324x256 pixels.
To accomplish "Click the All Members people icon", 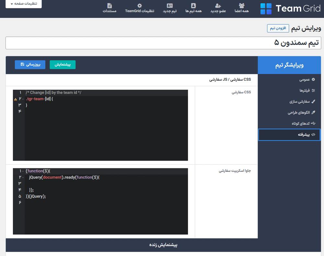I will click(242, 6).
